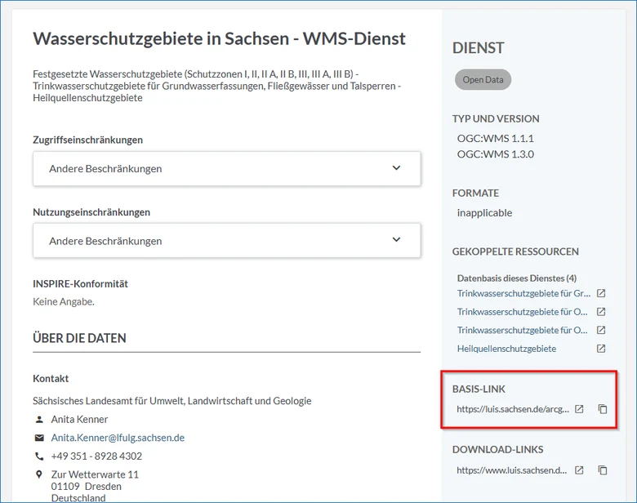The height and width of the screenshot is (503, 637).
Task: Open the Heilquellenschutzgebiete link
Action: 506,349
